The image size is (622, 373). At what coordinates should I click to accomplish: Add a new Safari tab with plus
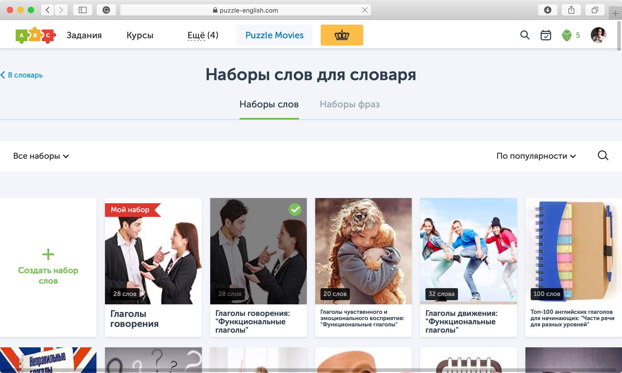[615, 13]
